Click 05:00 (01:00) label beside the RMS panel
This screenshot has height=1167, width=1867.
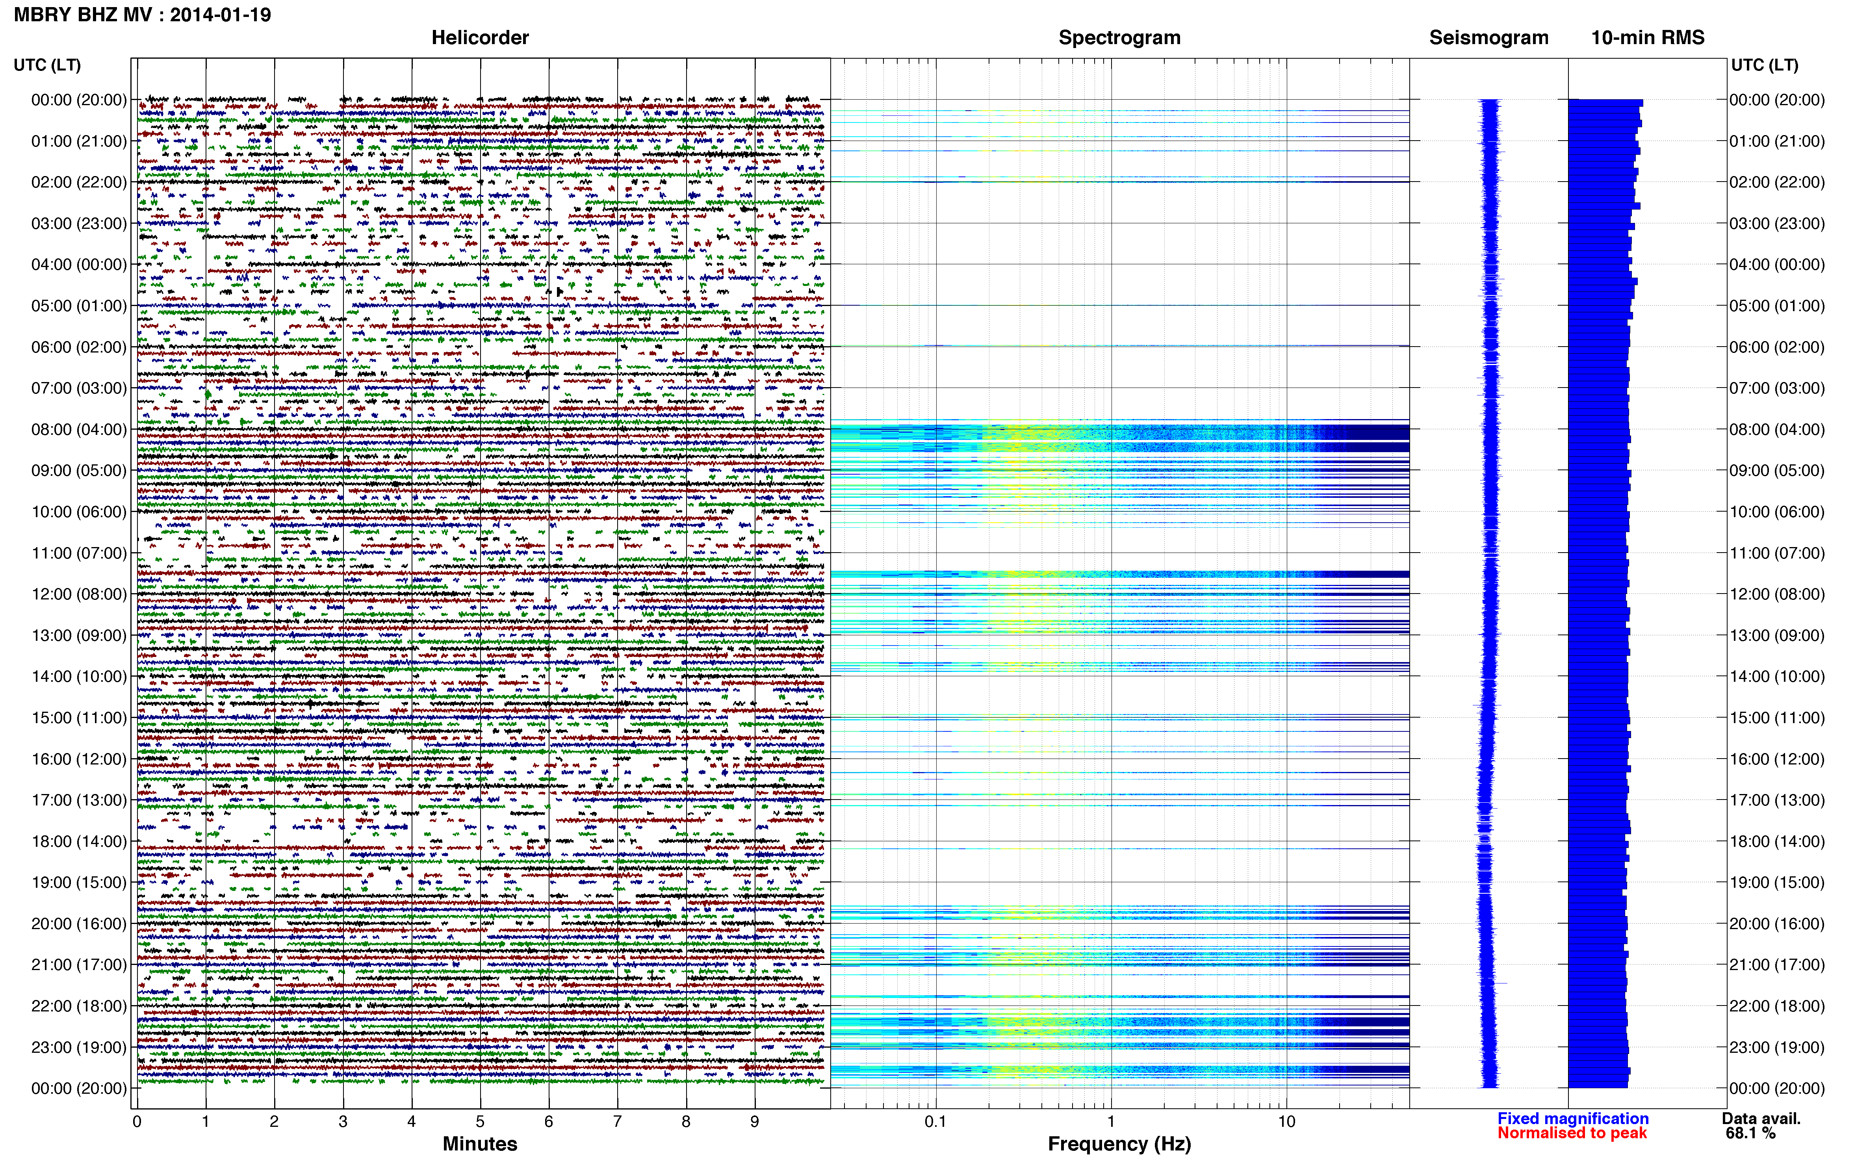tap(1777, 306)
